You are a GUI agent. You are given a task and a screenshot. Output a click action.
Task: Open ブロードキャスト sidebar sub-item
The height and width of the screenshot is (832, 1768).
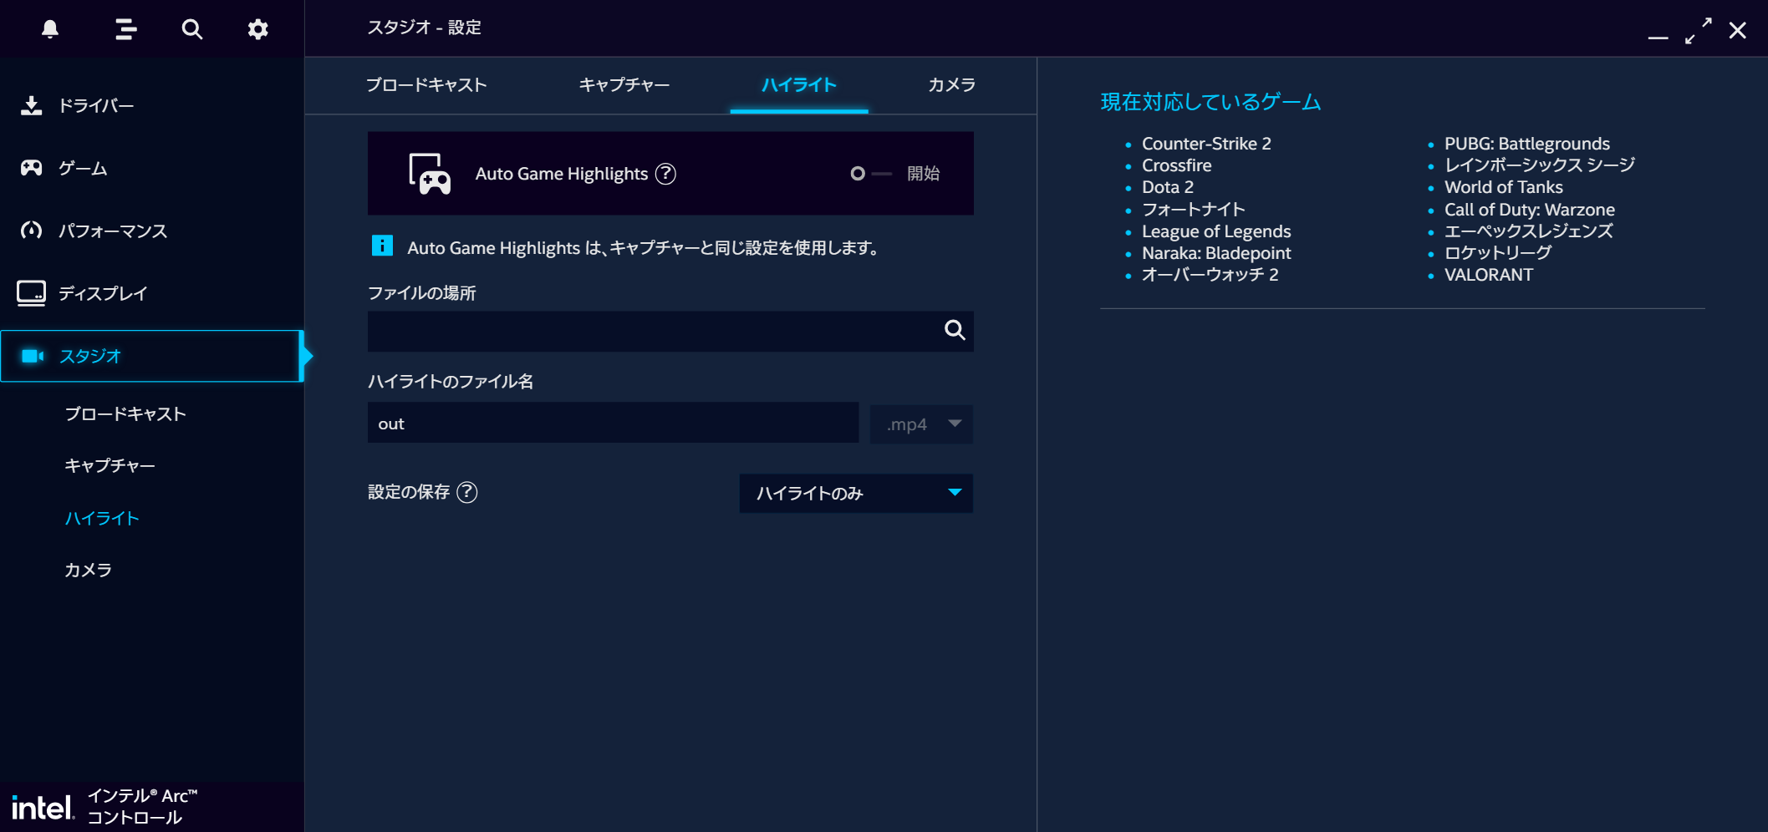point(125,414)
